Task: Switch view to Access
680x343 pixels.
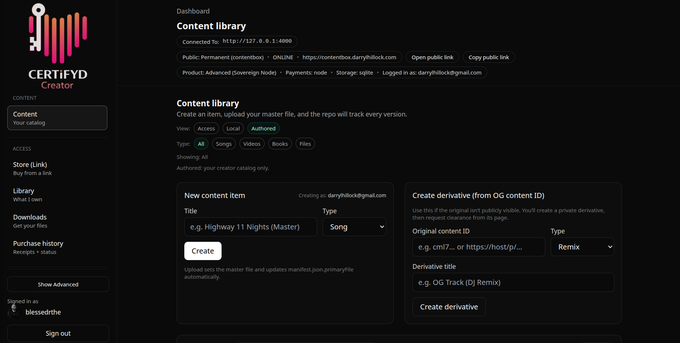Action: pos(206,128)
